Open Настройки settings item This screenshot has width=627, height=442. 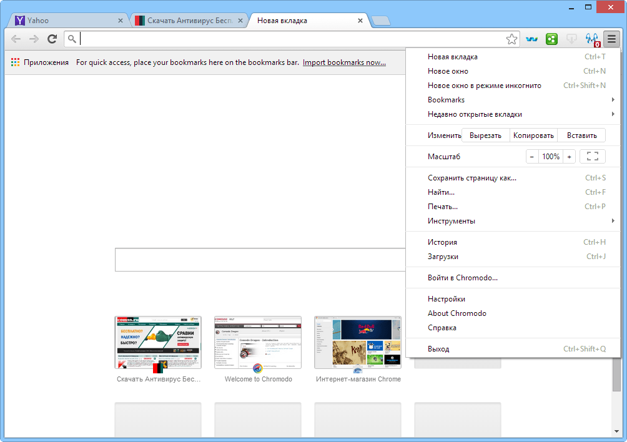pyautogui.click(x=513, y=299)
